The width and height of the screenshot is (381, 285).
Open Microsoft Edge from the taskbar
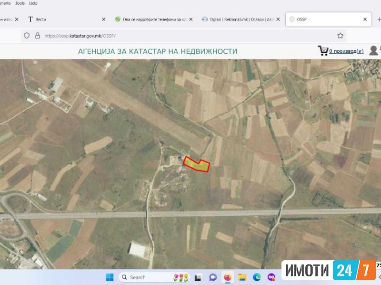[258, 277]
